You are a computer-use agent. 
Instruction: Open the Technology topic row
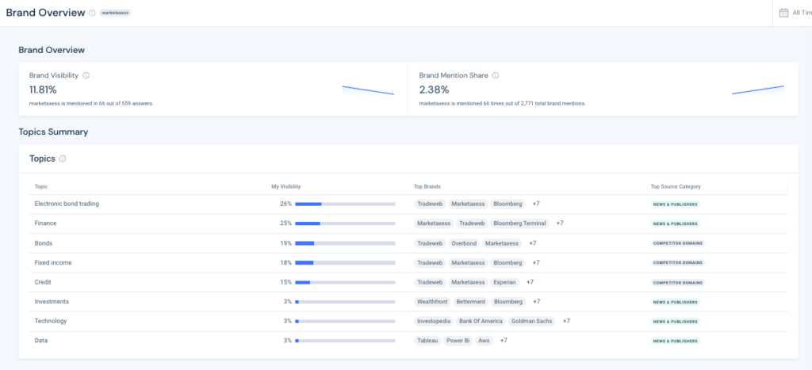pyautogui.click(x=408, y=322)
